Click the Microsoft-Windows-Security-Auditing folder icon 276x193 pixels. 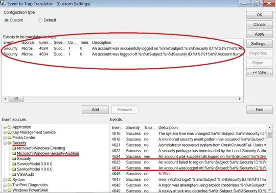(14, 153)
